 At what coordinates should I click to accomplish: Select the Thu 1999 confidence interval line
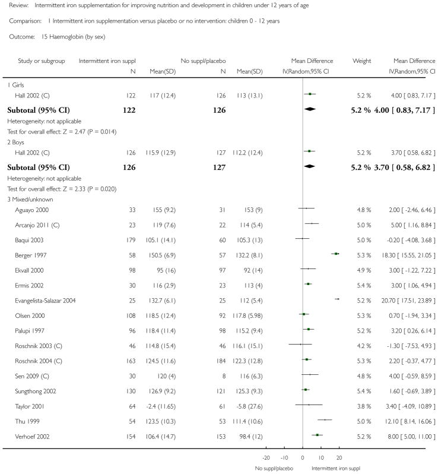325,419
